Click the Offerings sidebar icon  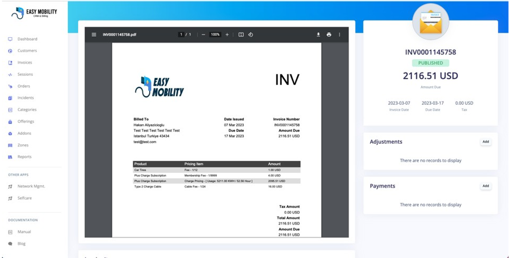10,122
